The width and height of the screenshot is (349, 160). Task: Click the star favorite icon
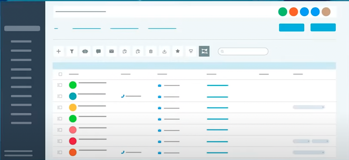(x=178, y=51)
